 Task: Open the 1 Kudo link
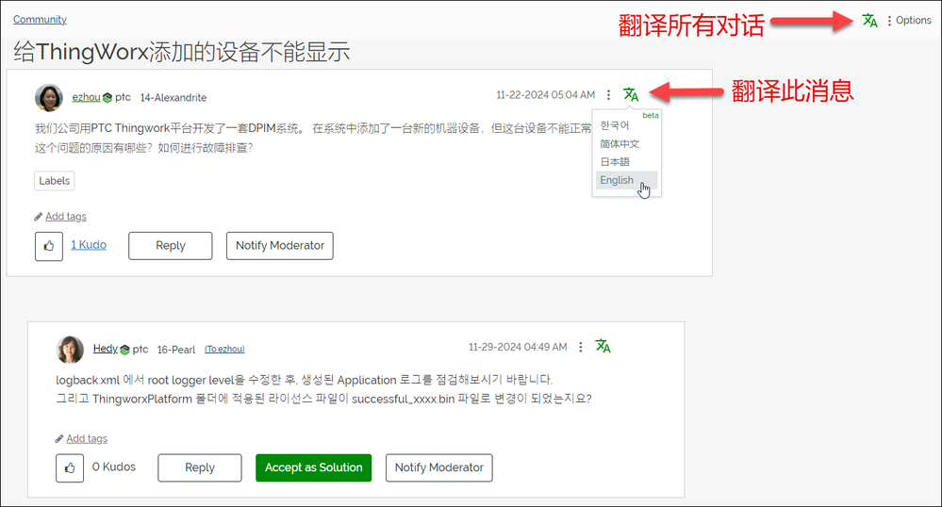(x=89, y=245)
